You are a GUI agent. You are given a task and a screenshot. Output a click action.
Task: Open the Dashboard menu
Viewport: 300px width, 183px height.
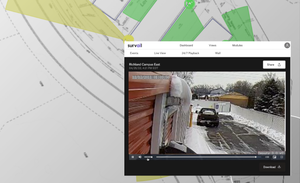(x=186, y=45)
